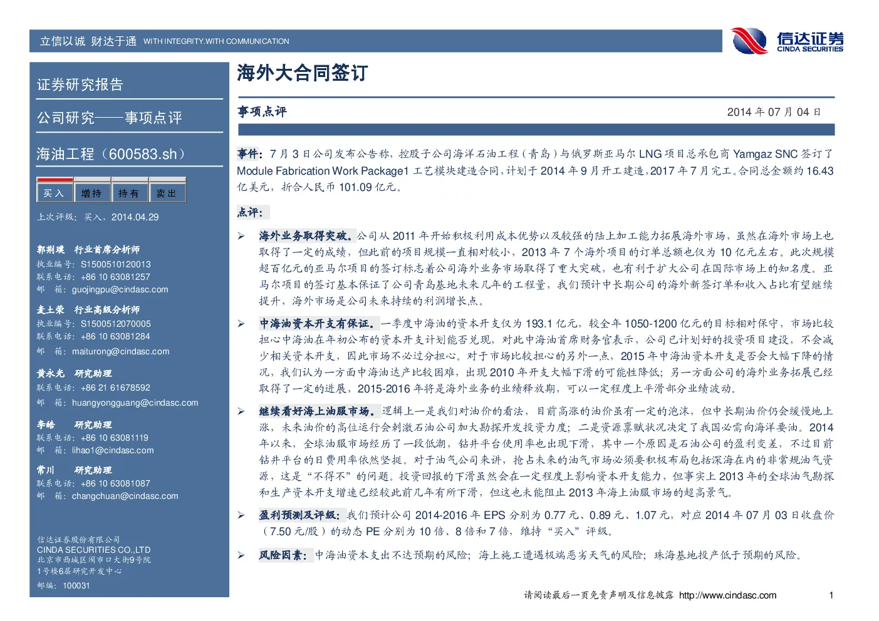This screenshot has height=621, width=879.
Task: Click phone number +86 21 61678592
Action: pos(115,387)
